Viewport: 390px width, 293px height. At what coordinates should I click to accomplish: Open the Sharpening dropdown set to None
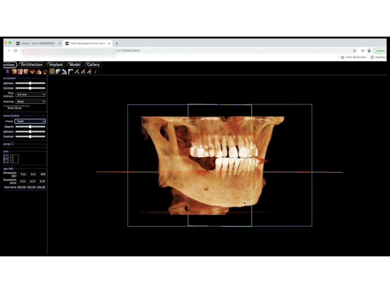[30, 101]
